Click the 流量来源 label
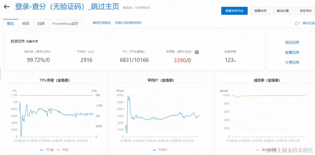This screenshot has height=155, width=315. (x=32, y=42)
